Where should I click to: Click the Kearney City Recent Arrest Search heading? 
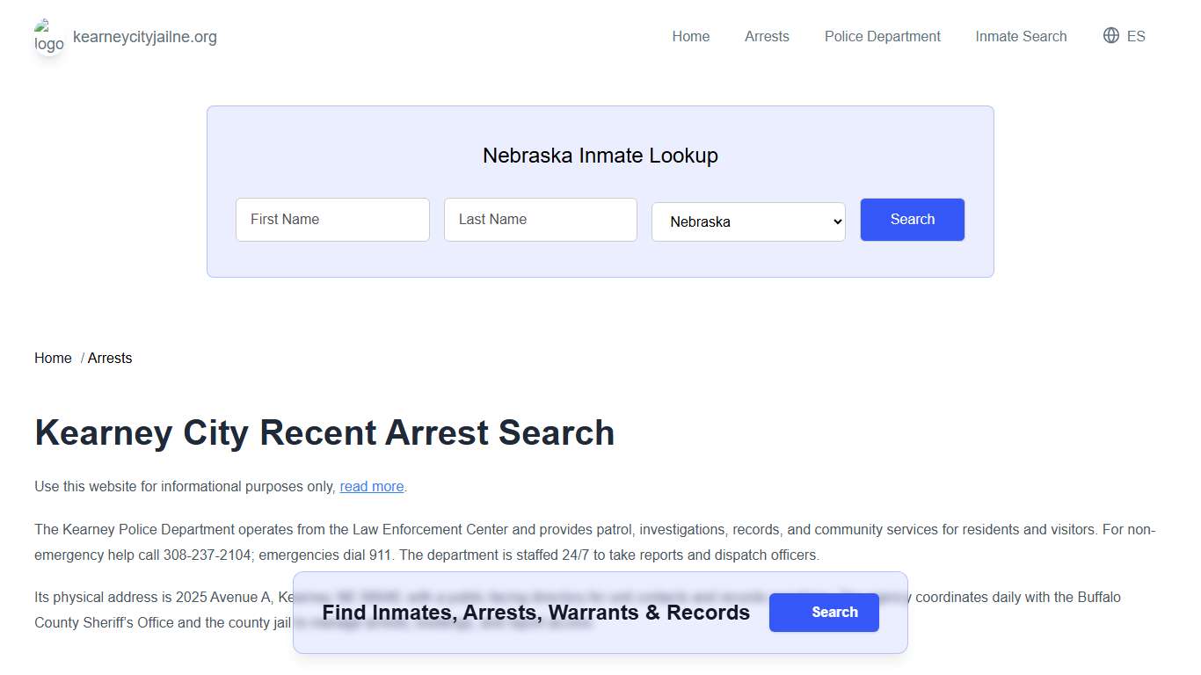point(324,432)
